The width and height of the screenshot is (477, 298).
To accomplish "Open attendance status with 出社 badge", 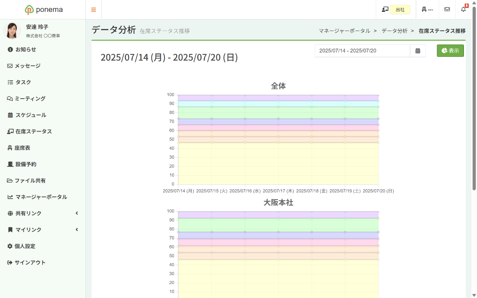I will click(396, 10).
